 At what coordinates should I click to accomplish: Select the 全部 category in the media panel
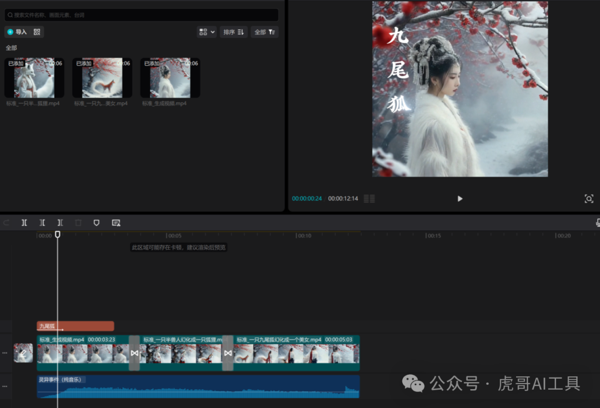click(x=11, y=48)
